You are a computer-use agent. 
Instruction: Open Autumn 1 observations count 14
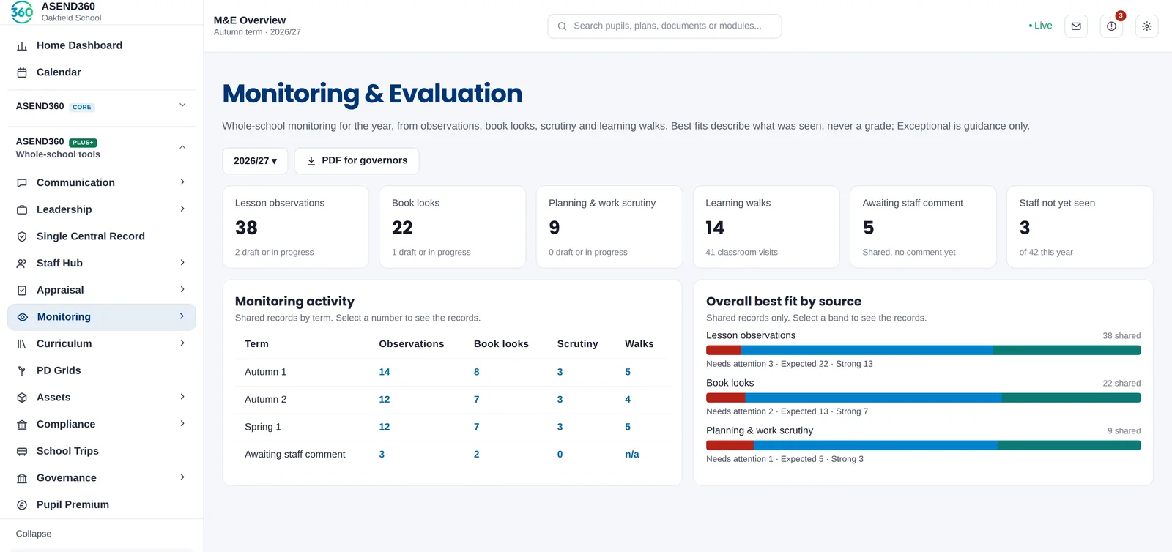pos(385,372)
